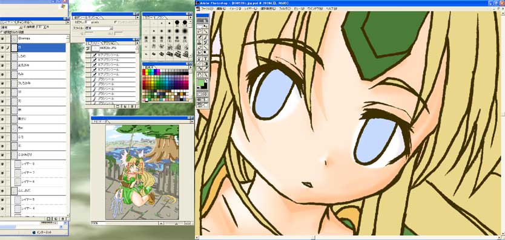Screen dimensions: 505x240
Task: Switch to Standard editing mode in toolbox
Action: pyautogui.click(x=200, y=94)
